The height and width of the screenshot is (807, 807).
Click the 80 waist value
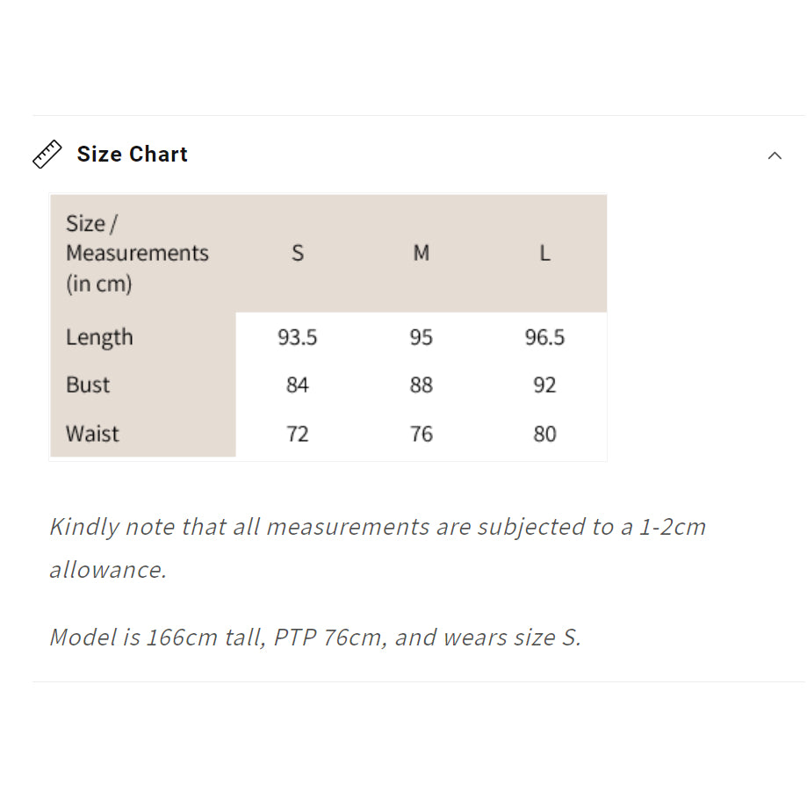(x=544, y=434)
